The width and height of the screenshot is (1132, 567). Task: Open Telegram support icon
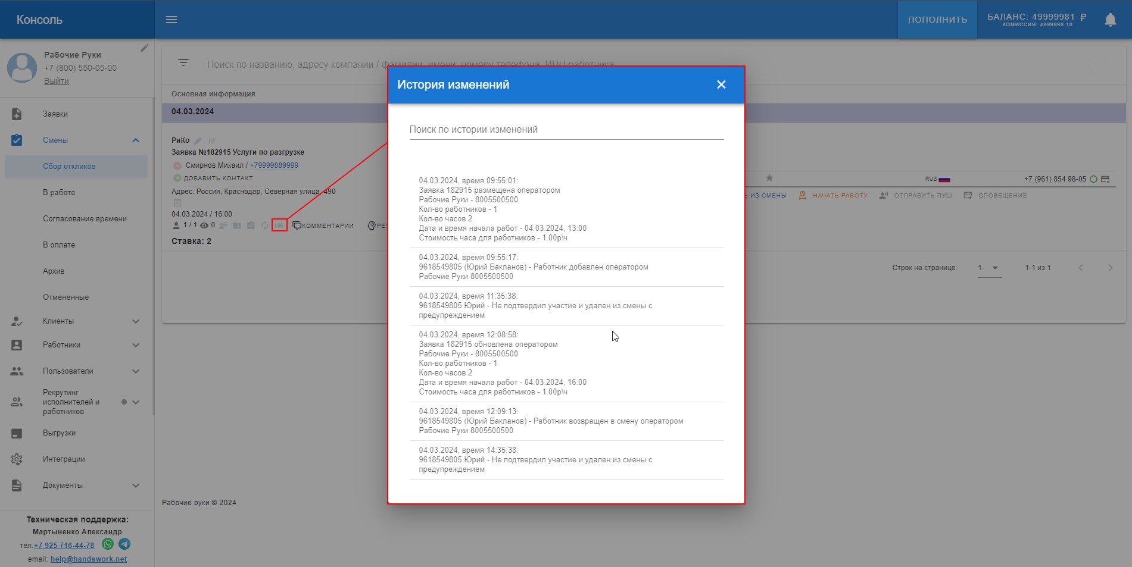tap(124, 544)
